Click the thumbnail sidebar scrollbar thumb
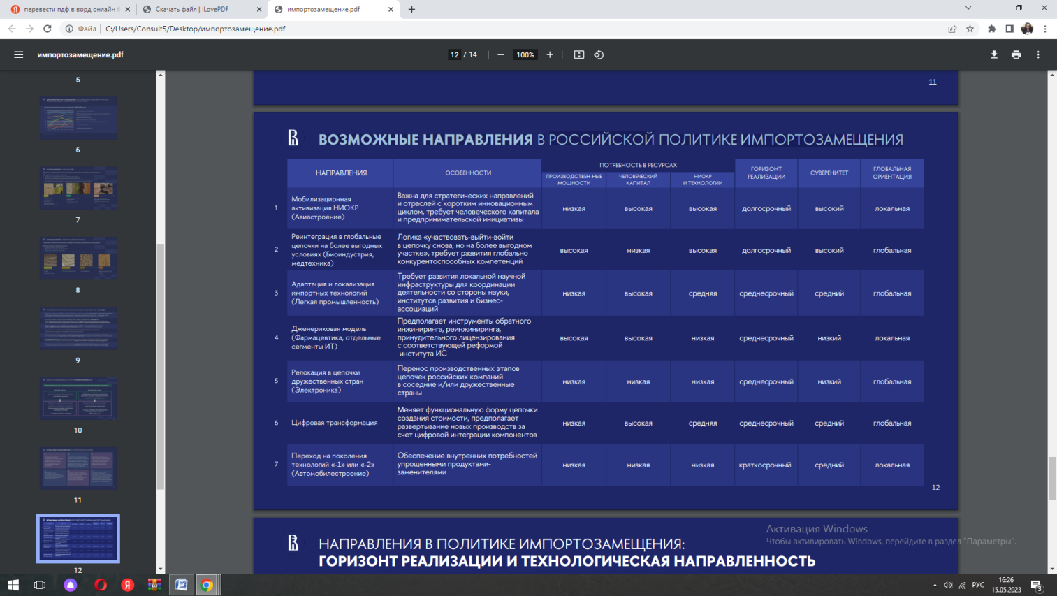The width and height of the screenshot is (1057, 596). click(160, 367)
